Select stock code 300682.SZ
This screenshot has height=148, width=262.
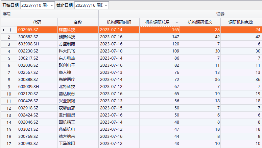pyautogui.click(x=28, y=37)
